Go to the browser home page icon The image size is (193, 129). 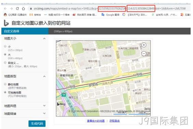coord(23,9)
